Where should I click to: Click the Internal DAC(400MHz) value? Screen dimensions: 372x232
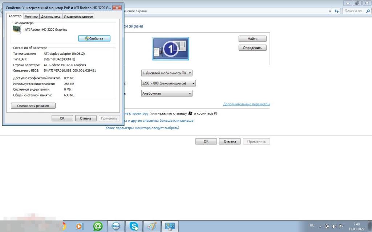(59, 59)
